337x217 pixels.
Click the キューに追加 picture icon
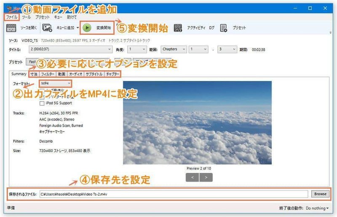pyautogui.click(x=47, y=28)
